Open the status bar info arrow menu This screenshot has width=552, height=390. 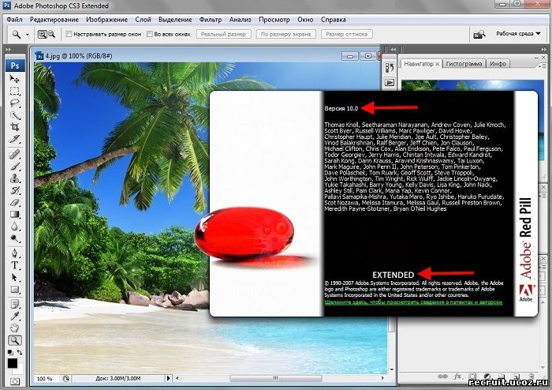[168, 378]
